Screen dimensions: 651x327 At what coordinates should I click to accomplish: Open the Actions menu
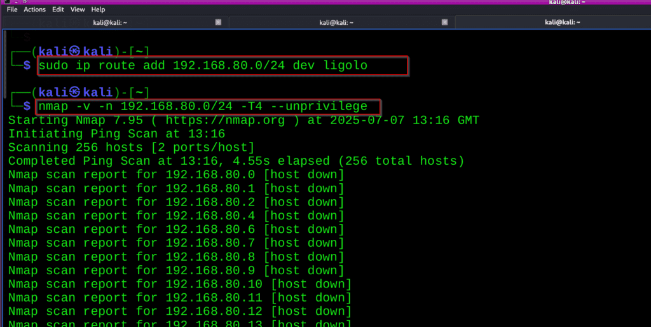pos(34,9)
